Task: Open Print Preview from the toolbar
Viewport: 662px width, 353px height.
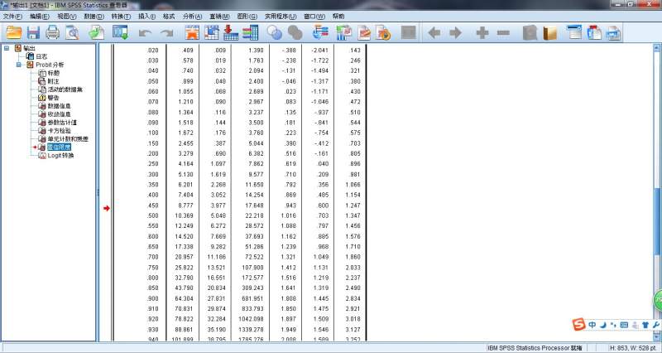Action: coord(72,32)
